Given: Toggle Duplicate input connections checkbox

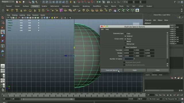Looking at the screenshot, I should point(124,65).
